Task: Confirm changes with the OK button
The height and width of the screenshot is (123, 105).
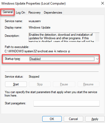Action: [52, 119]
